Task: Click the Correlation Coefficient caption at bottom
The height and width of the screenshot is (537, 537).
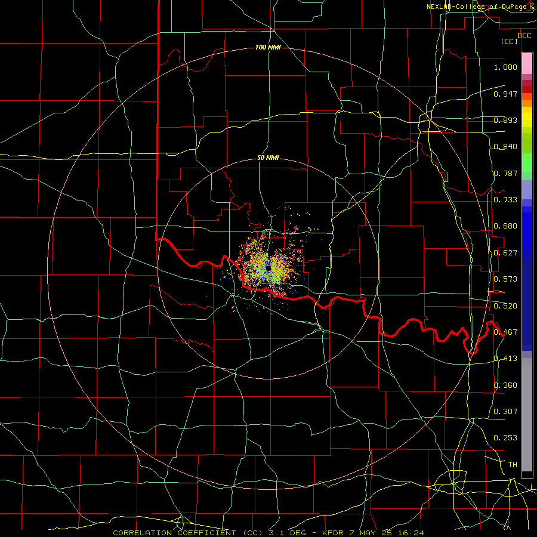Action: click(268, 533)
